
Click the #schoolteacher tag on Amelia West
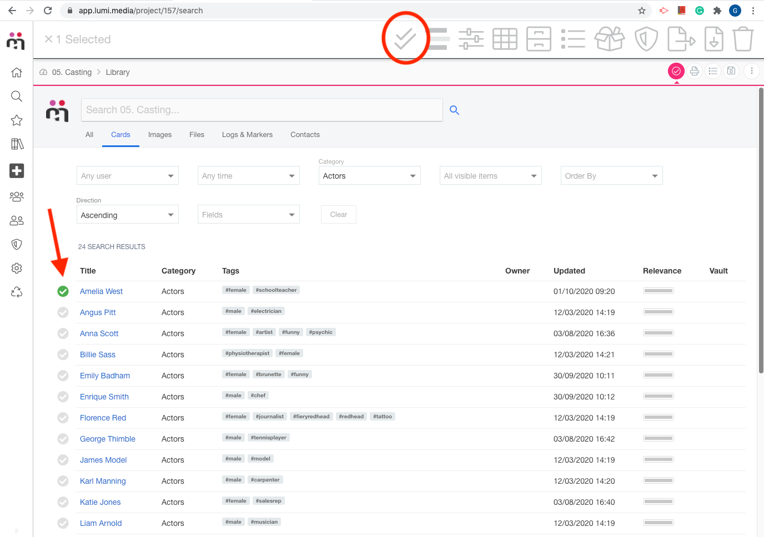(277, 290)
